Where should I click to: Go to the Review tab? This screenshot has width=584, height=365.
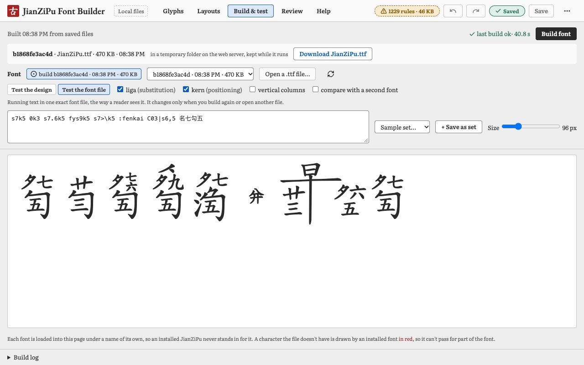tap(292, 11)
